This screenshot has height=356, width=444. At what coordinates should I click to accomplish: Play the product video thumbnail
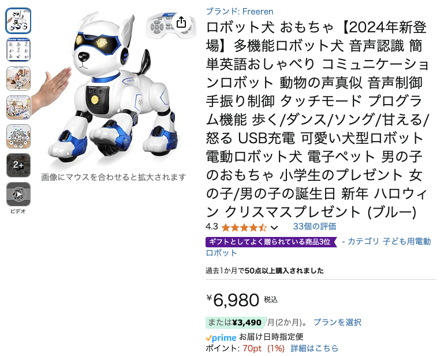click(x=18, y=194)
